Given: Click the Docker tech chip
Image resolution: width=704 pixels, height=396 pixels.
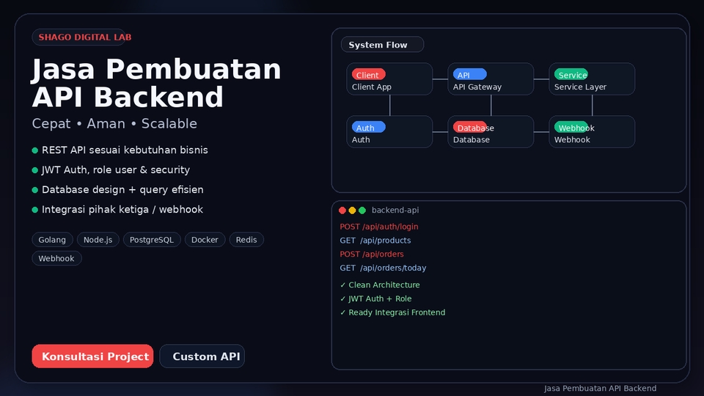Looking at the screenshot, I should pos(205,240).
